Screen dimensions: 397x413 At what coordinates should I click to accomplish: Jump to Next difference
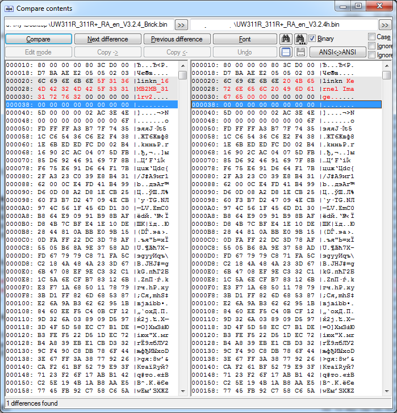tap(108, 39)
